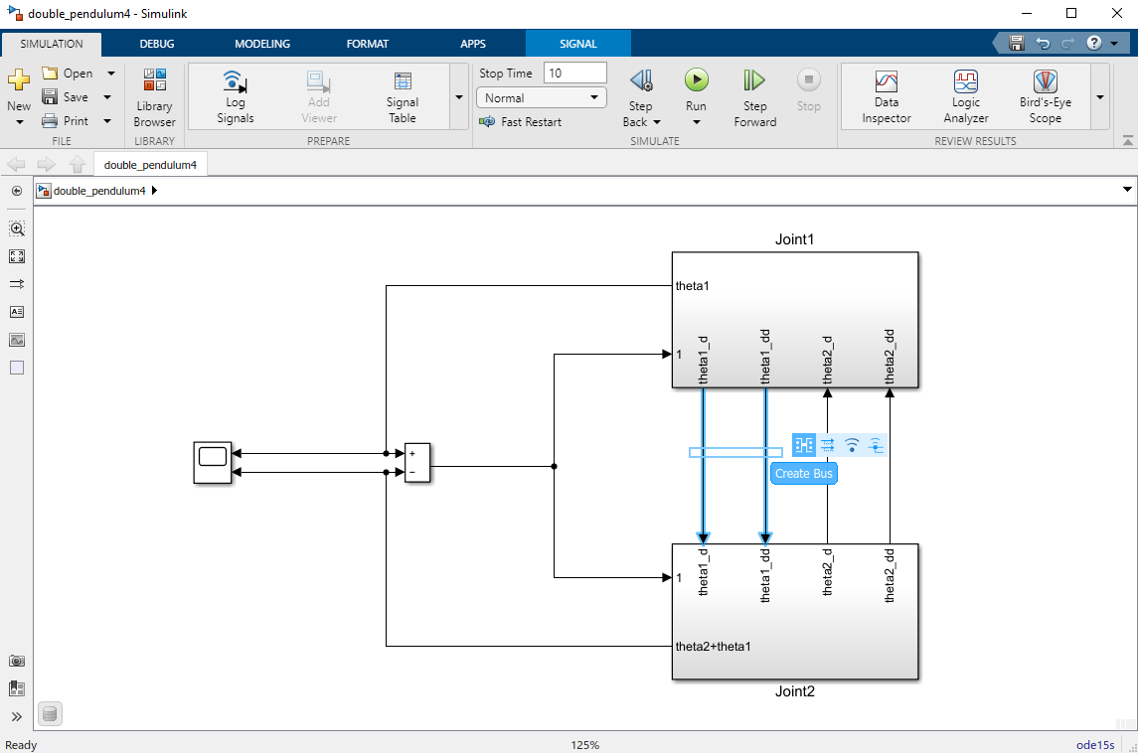The height and width of the screenshot is (753, 1138).
Task: Switch to the FORMAT tab
Action: click(x=367, y=44)
